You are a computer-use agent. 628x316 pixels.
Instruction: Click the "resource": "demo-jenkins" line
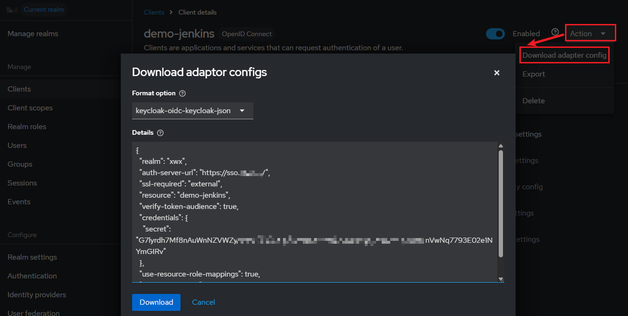point(185,195)
